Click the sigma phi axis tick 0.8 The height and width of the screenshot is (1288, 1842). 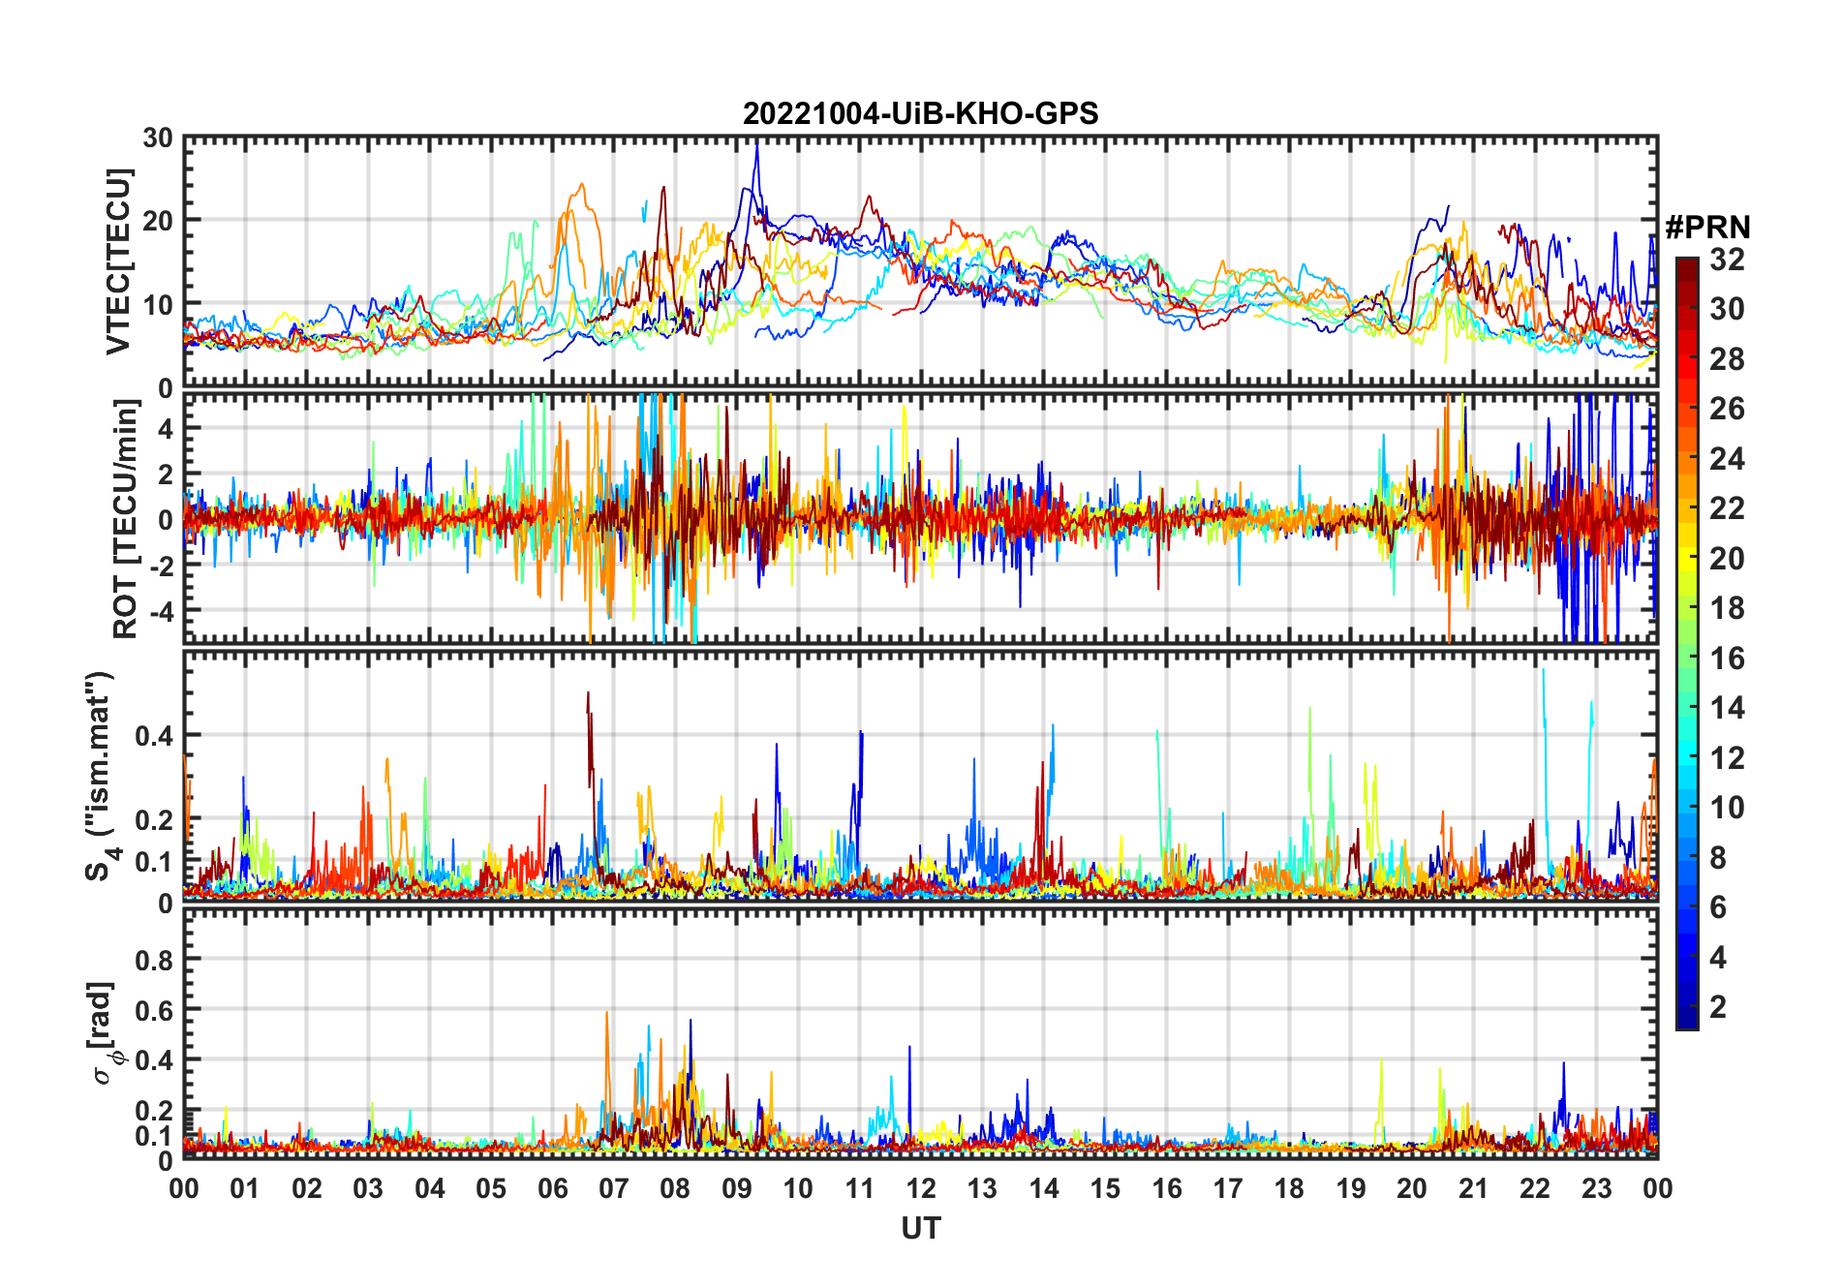tap(154, 960)
